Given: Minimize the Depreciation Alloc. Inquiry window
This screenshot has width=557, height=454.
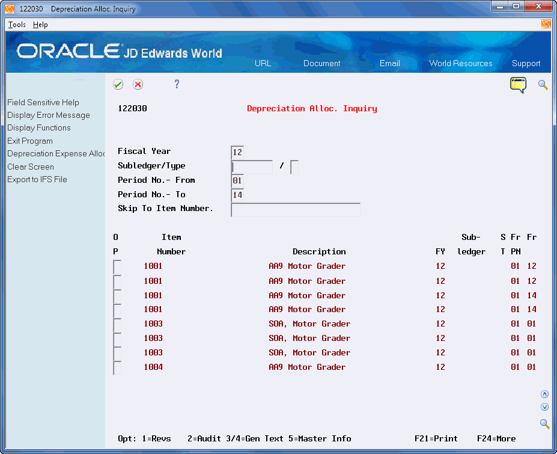Looking at the screenshot, I should pyautogui.click(x=500, y=7).
